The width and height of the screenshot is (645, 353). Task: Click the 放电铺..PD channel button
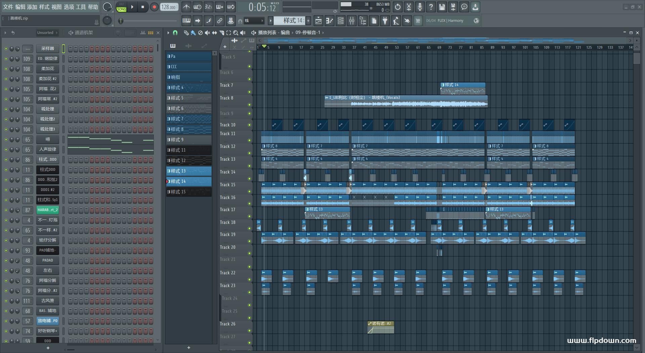pos(47,321)
